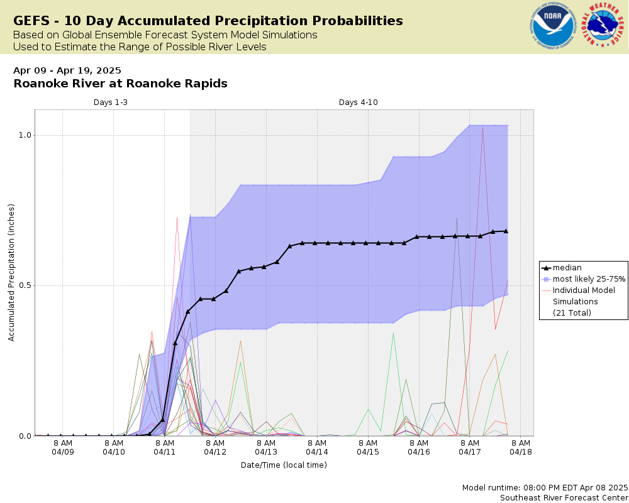Click the 04/09 8 AM axis tick label
Image resolution: width=629 pixels, height=503 pixels.
pyautogui.click(x=62, y=448)
